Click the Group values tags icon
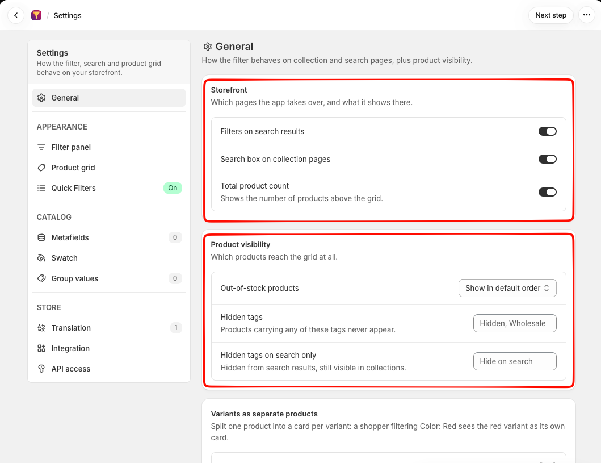Image resolution: width=601 pixels, height=463 pixels. tap(41, 278)
